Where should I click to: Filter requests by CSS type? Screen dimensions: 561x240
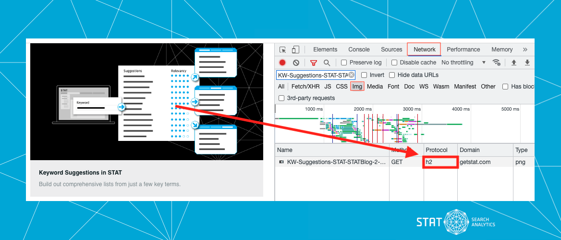(341, 86)
